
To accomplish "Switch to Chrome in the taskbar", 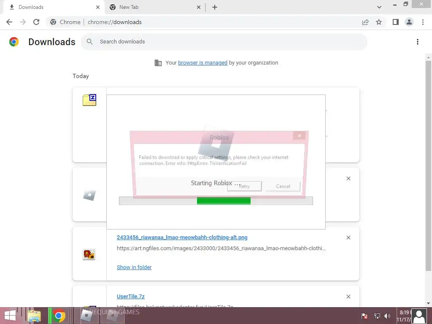I will click(x=58, y=316).
